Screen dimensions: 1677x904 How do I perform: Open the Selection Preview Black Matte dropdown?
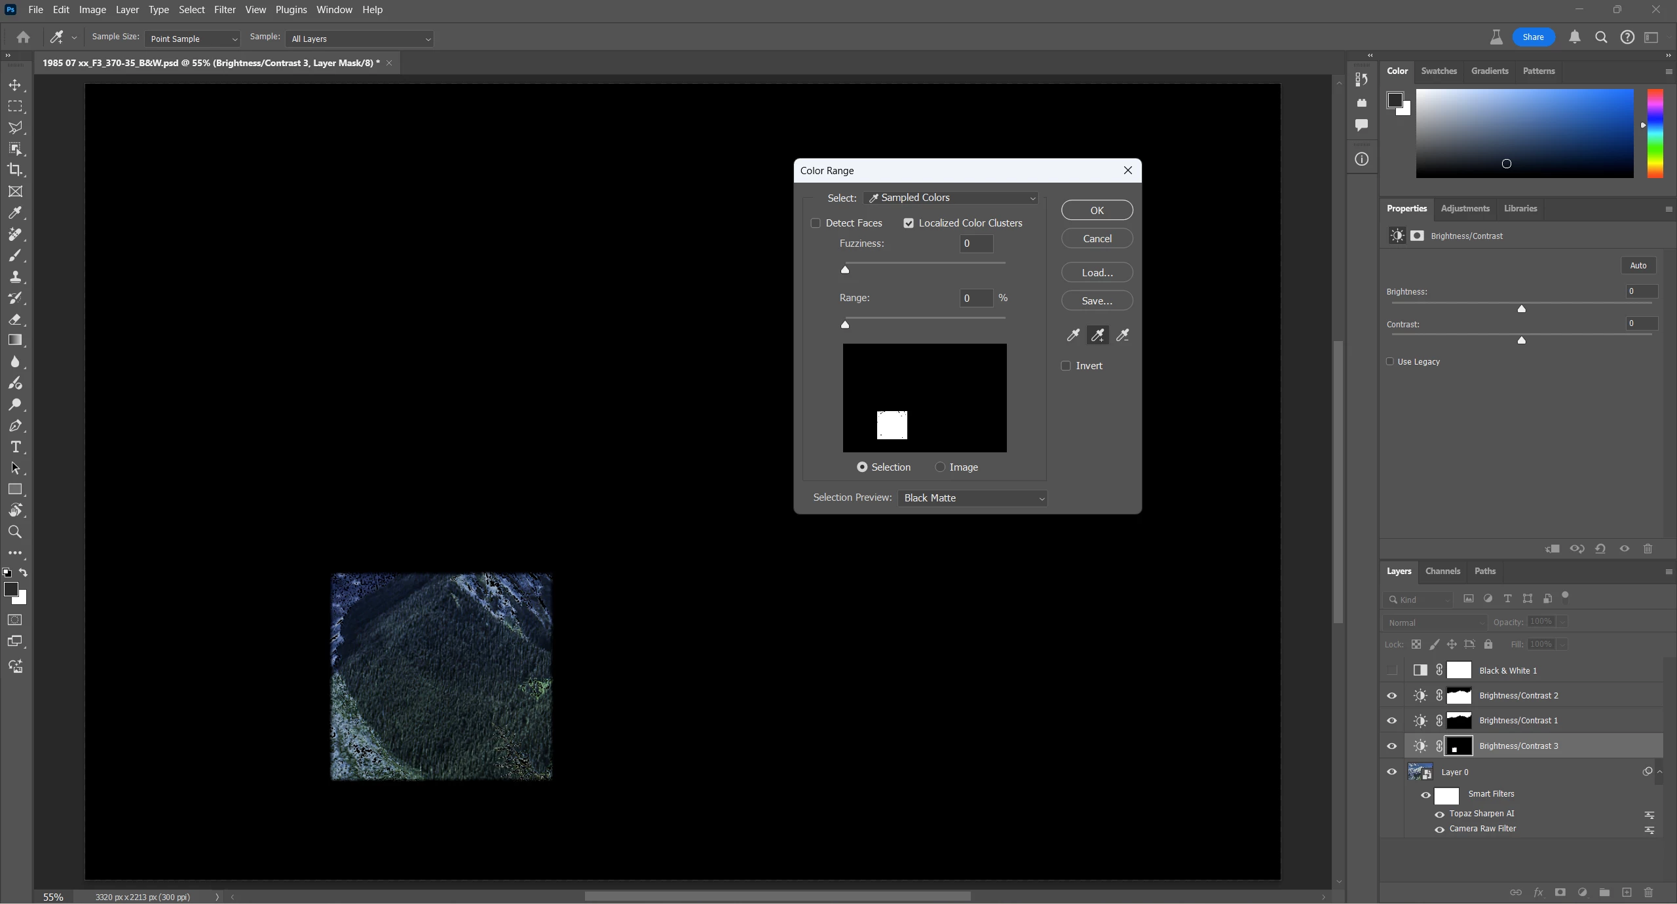(972, 498)
